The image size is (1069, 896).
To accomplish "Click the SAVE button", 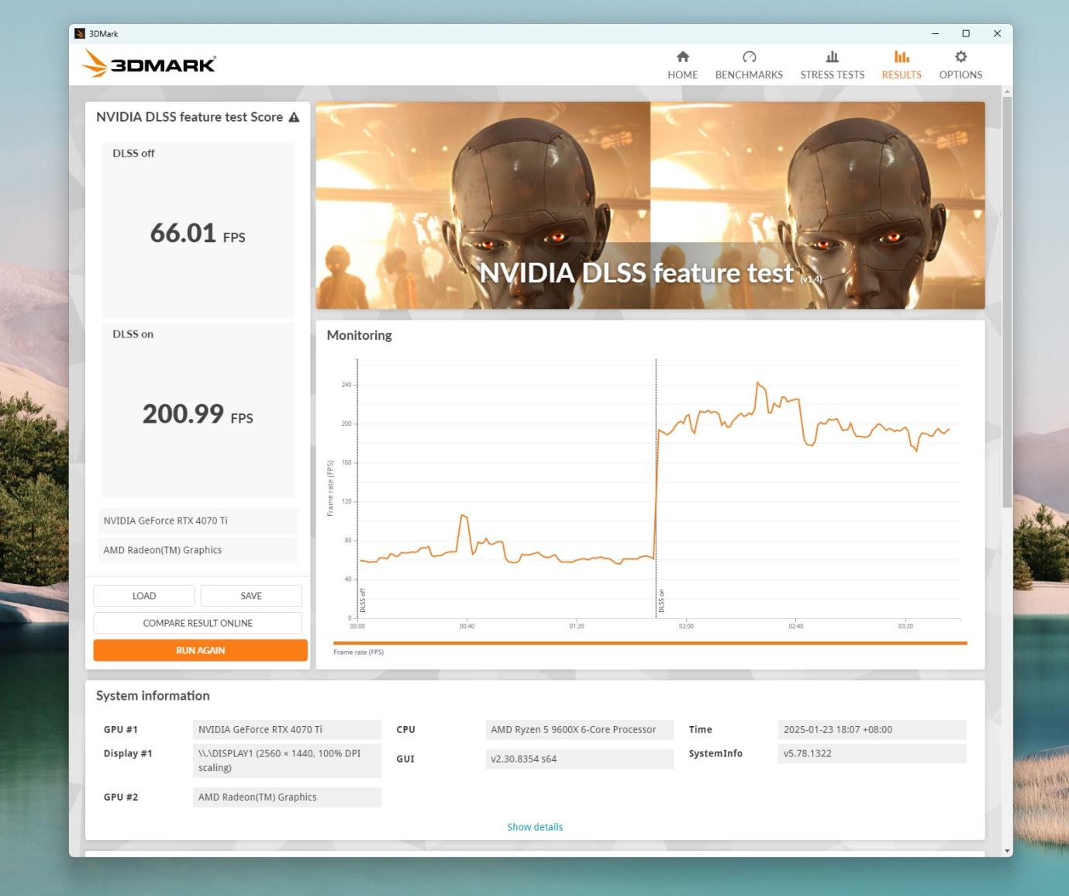I will pyautogui.click(x=251, y=596).
